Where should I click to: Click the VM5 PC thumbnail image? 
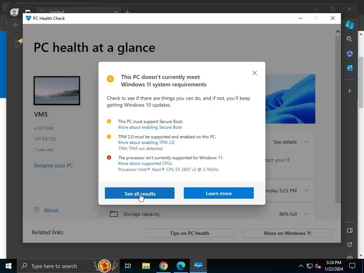[57, 91]
